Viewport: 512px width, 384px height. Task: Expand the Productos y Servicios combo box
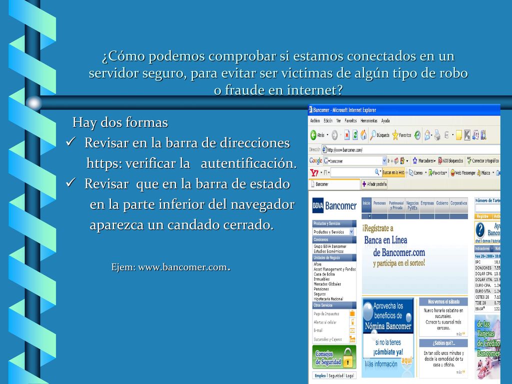tap(351, 232)
